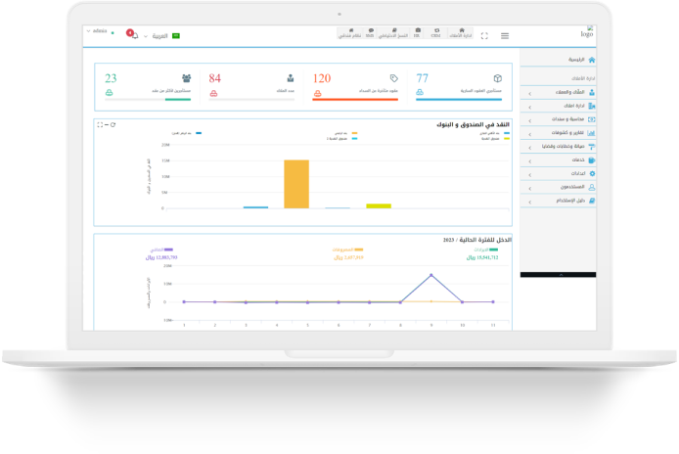Expand the الملاك والعملاء menu chevron
Viewport: 679px width, 454px height.
529,94
